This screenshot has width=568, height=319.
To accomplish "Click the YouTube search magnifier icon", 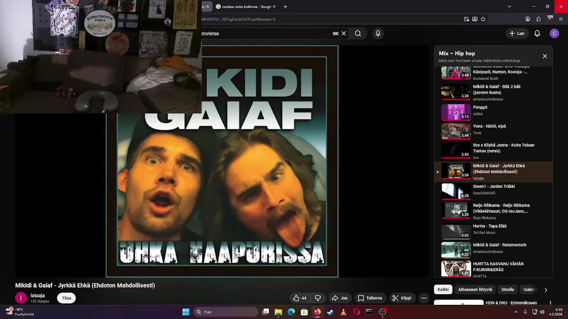I will click(x=358, y=33).
